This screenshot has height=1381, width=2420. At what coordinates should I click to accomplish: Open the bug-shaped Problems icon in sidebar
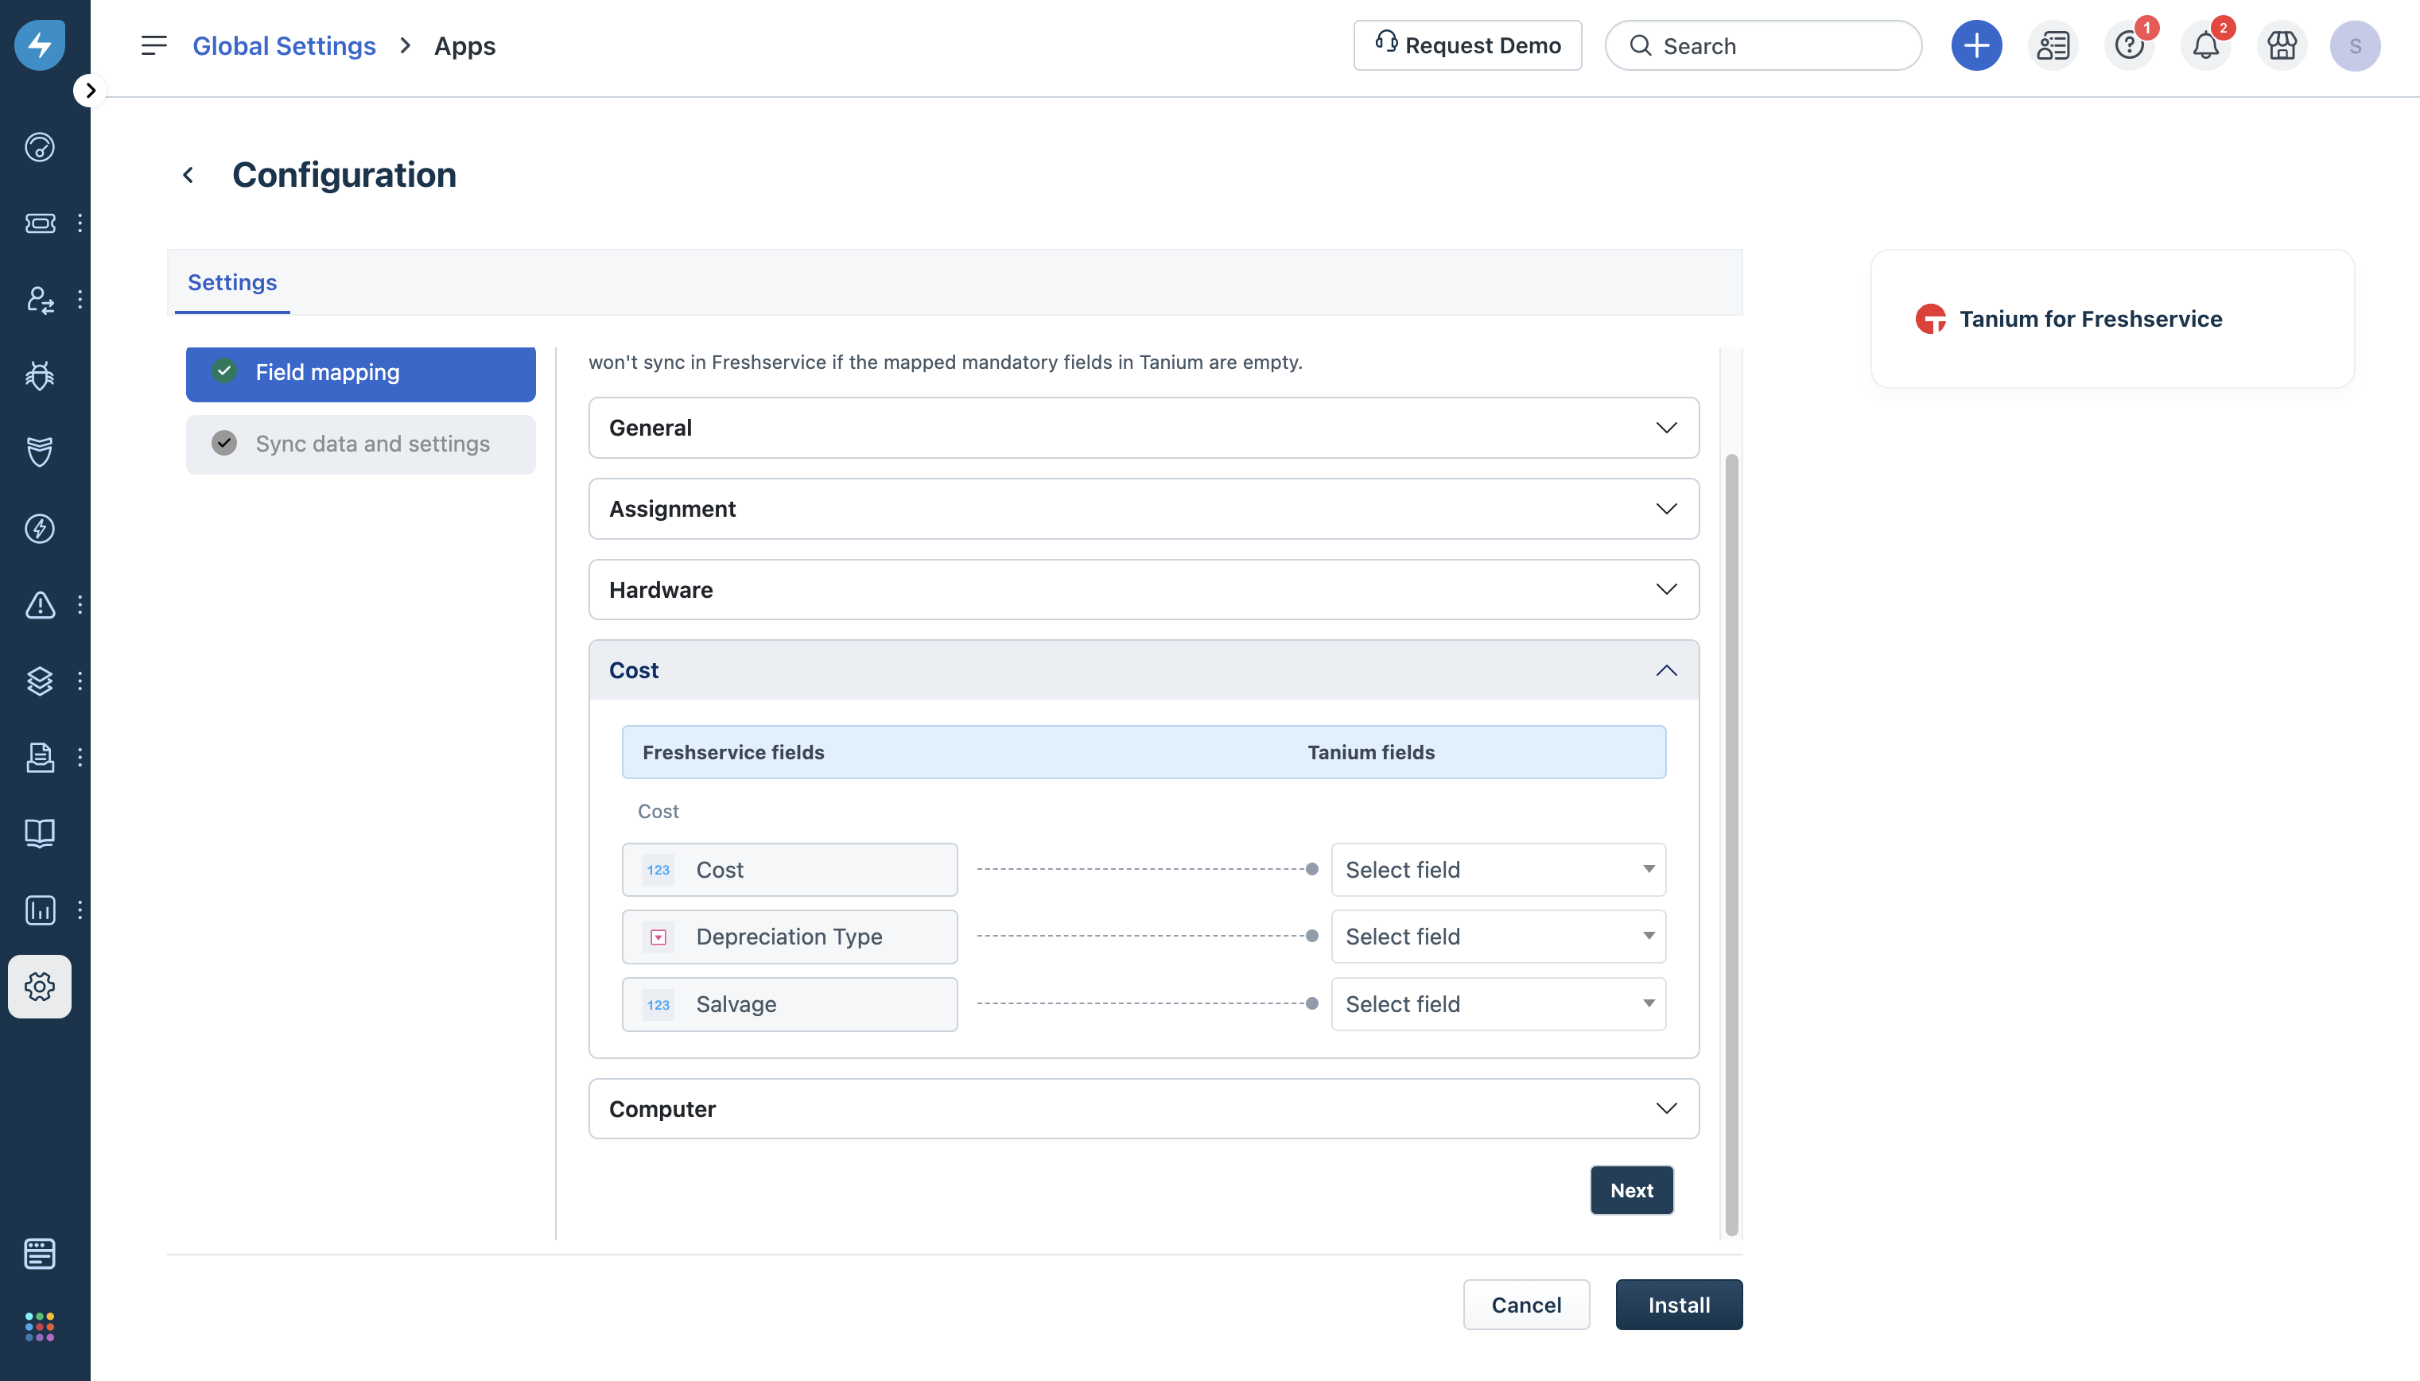[x=40, y=375]
